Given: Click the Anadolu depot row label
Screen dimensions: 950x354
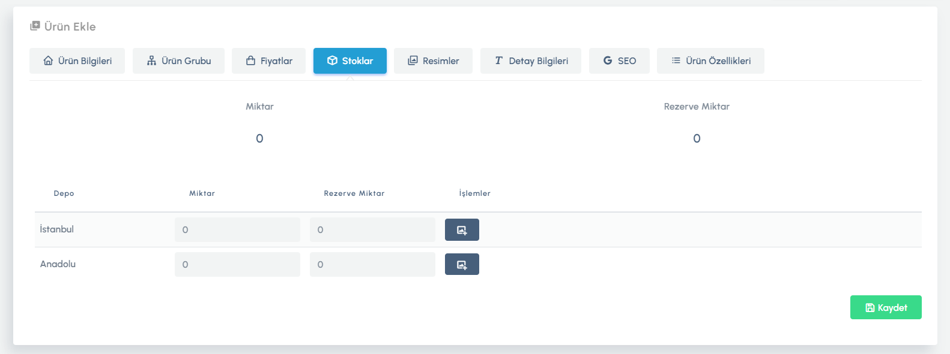Looking at the screenshot, I should (x=58, y=264).
